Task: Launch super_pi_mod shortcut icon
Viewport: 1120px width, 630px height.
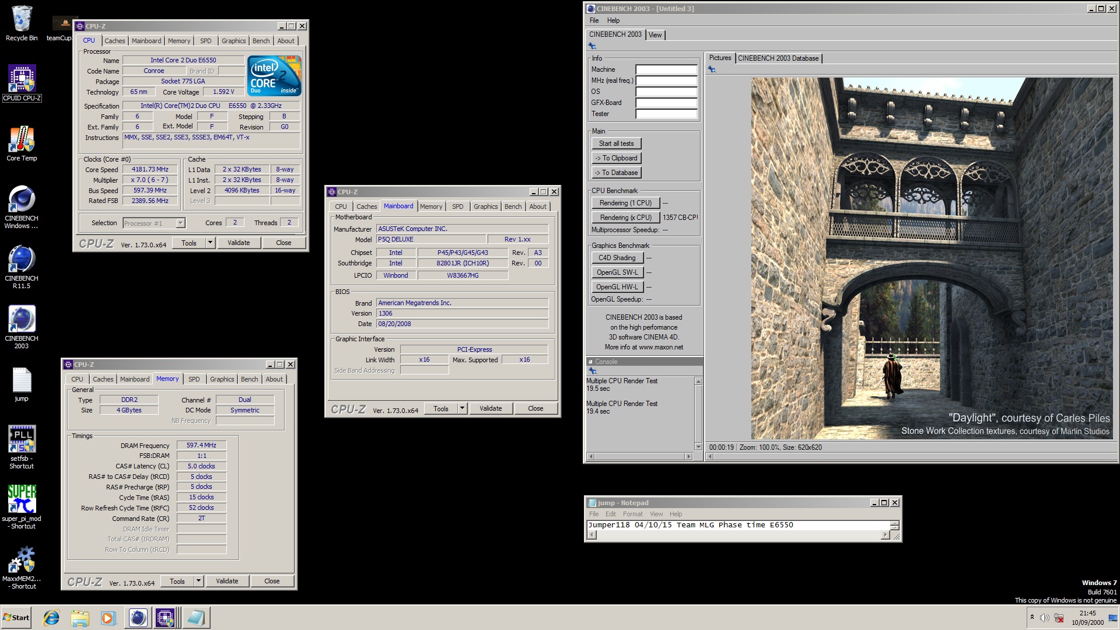Action: pos(22,508)
